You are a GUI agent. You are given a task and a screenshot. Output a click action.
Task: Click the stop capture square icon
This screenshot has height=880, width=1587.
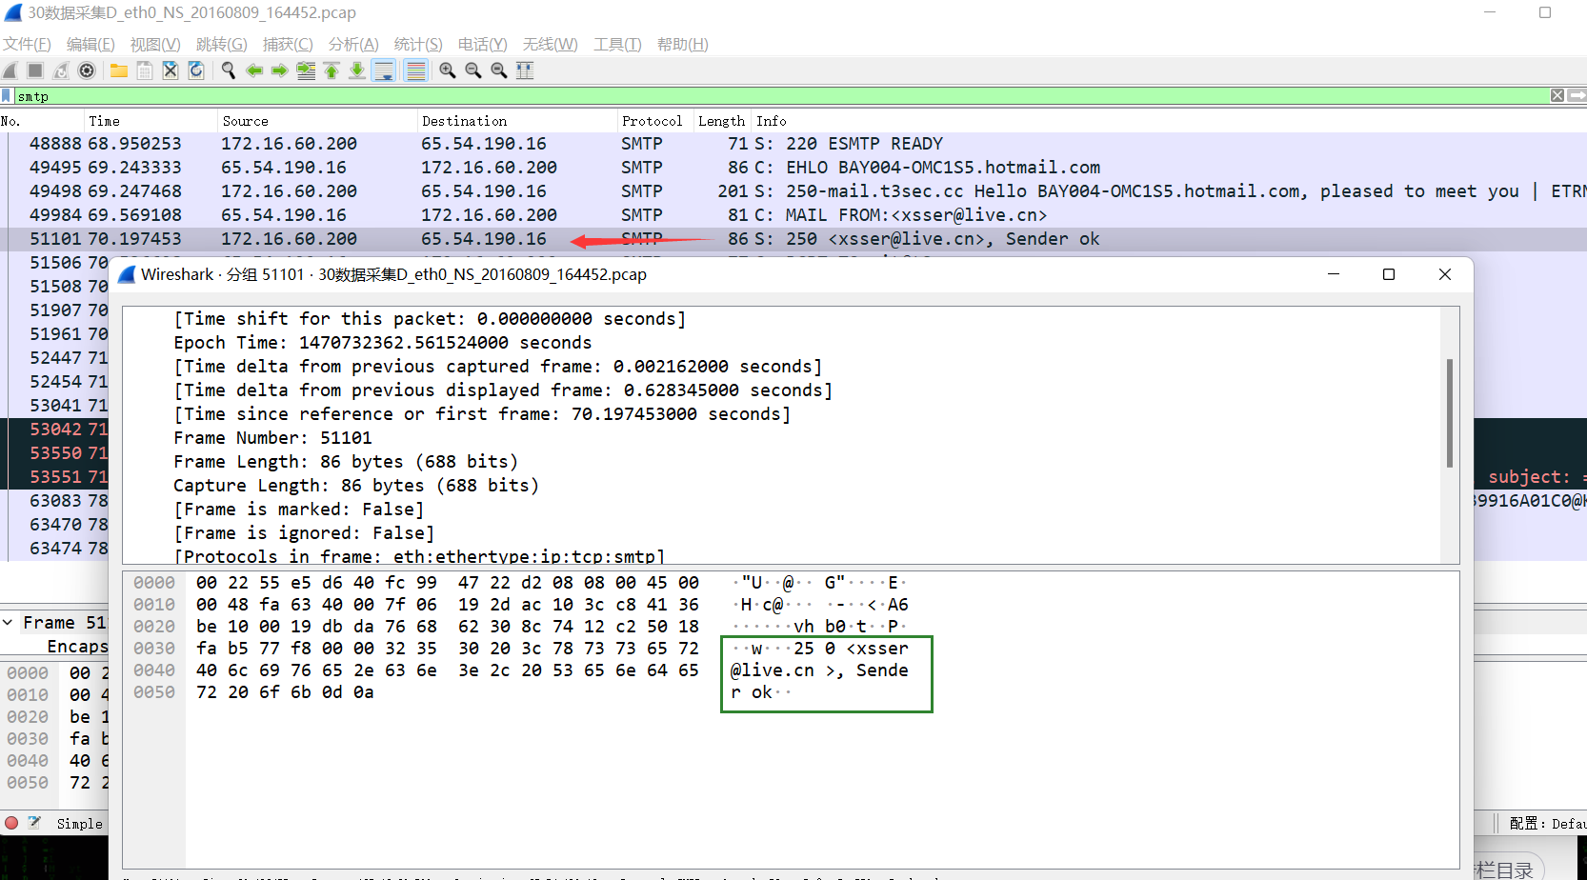pos(35,70)
